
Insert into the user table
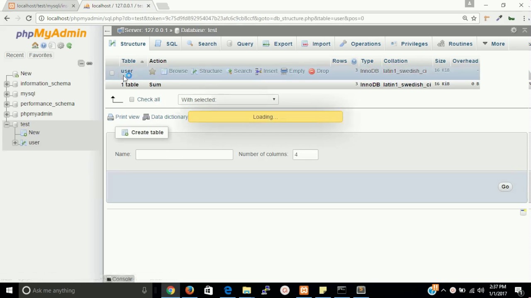pos(266,71)
